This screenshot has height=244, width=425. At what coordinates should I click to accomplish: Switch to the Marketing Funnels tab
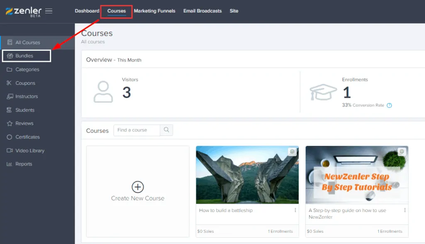coord(155,11)
